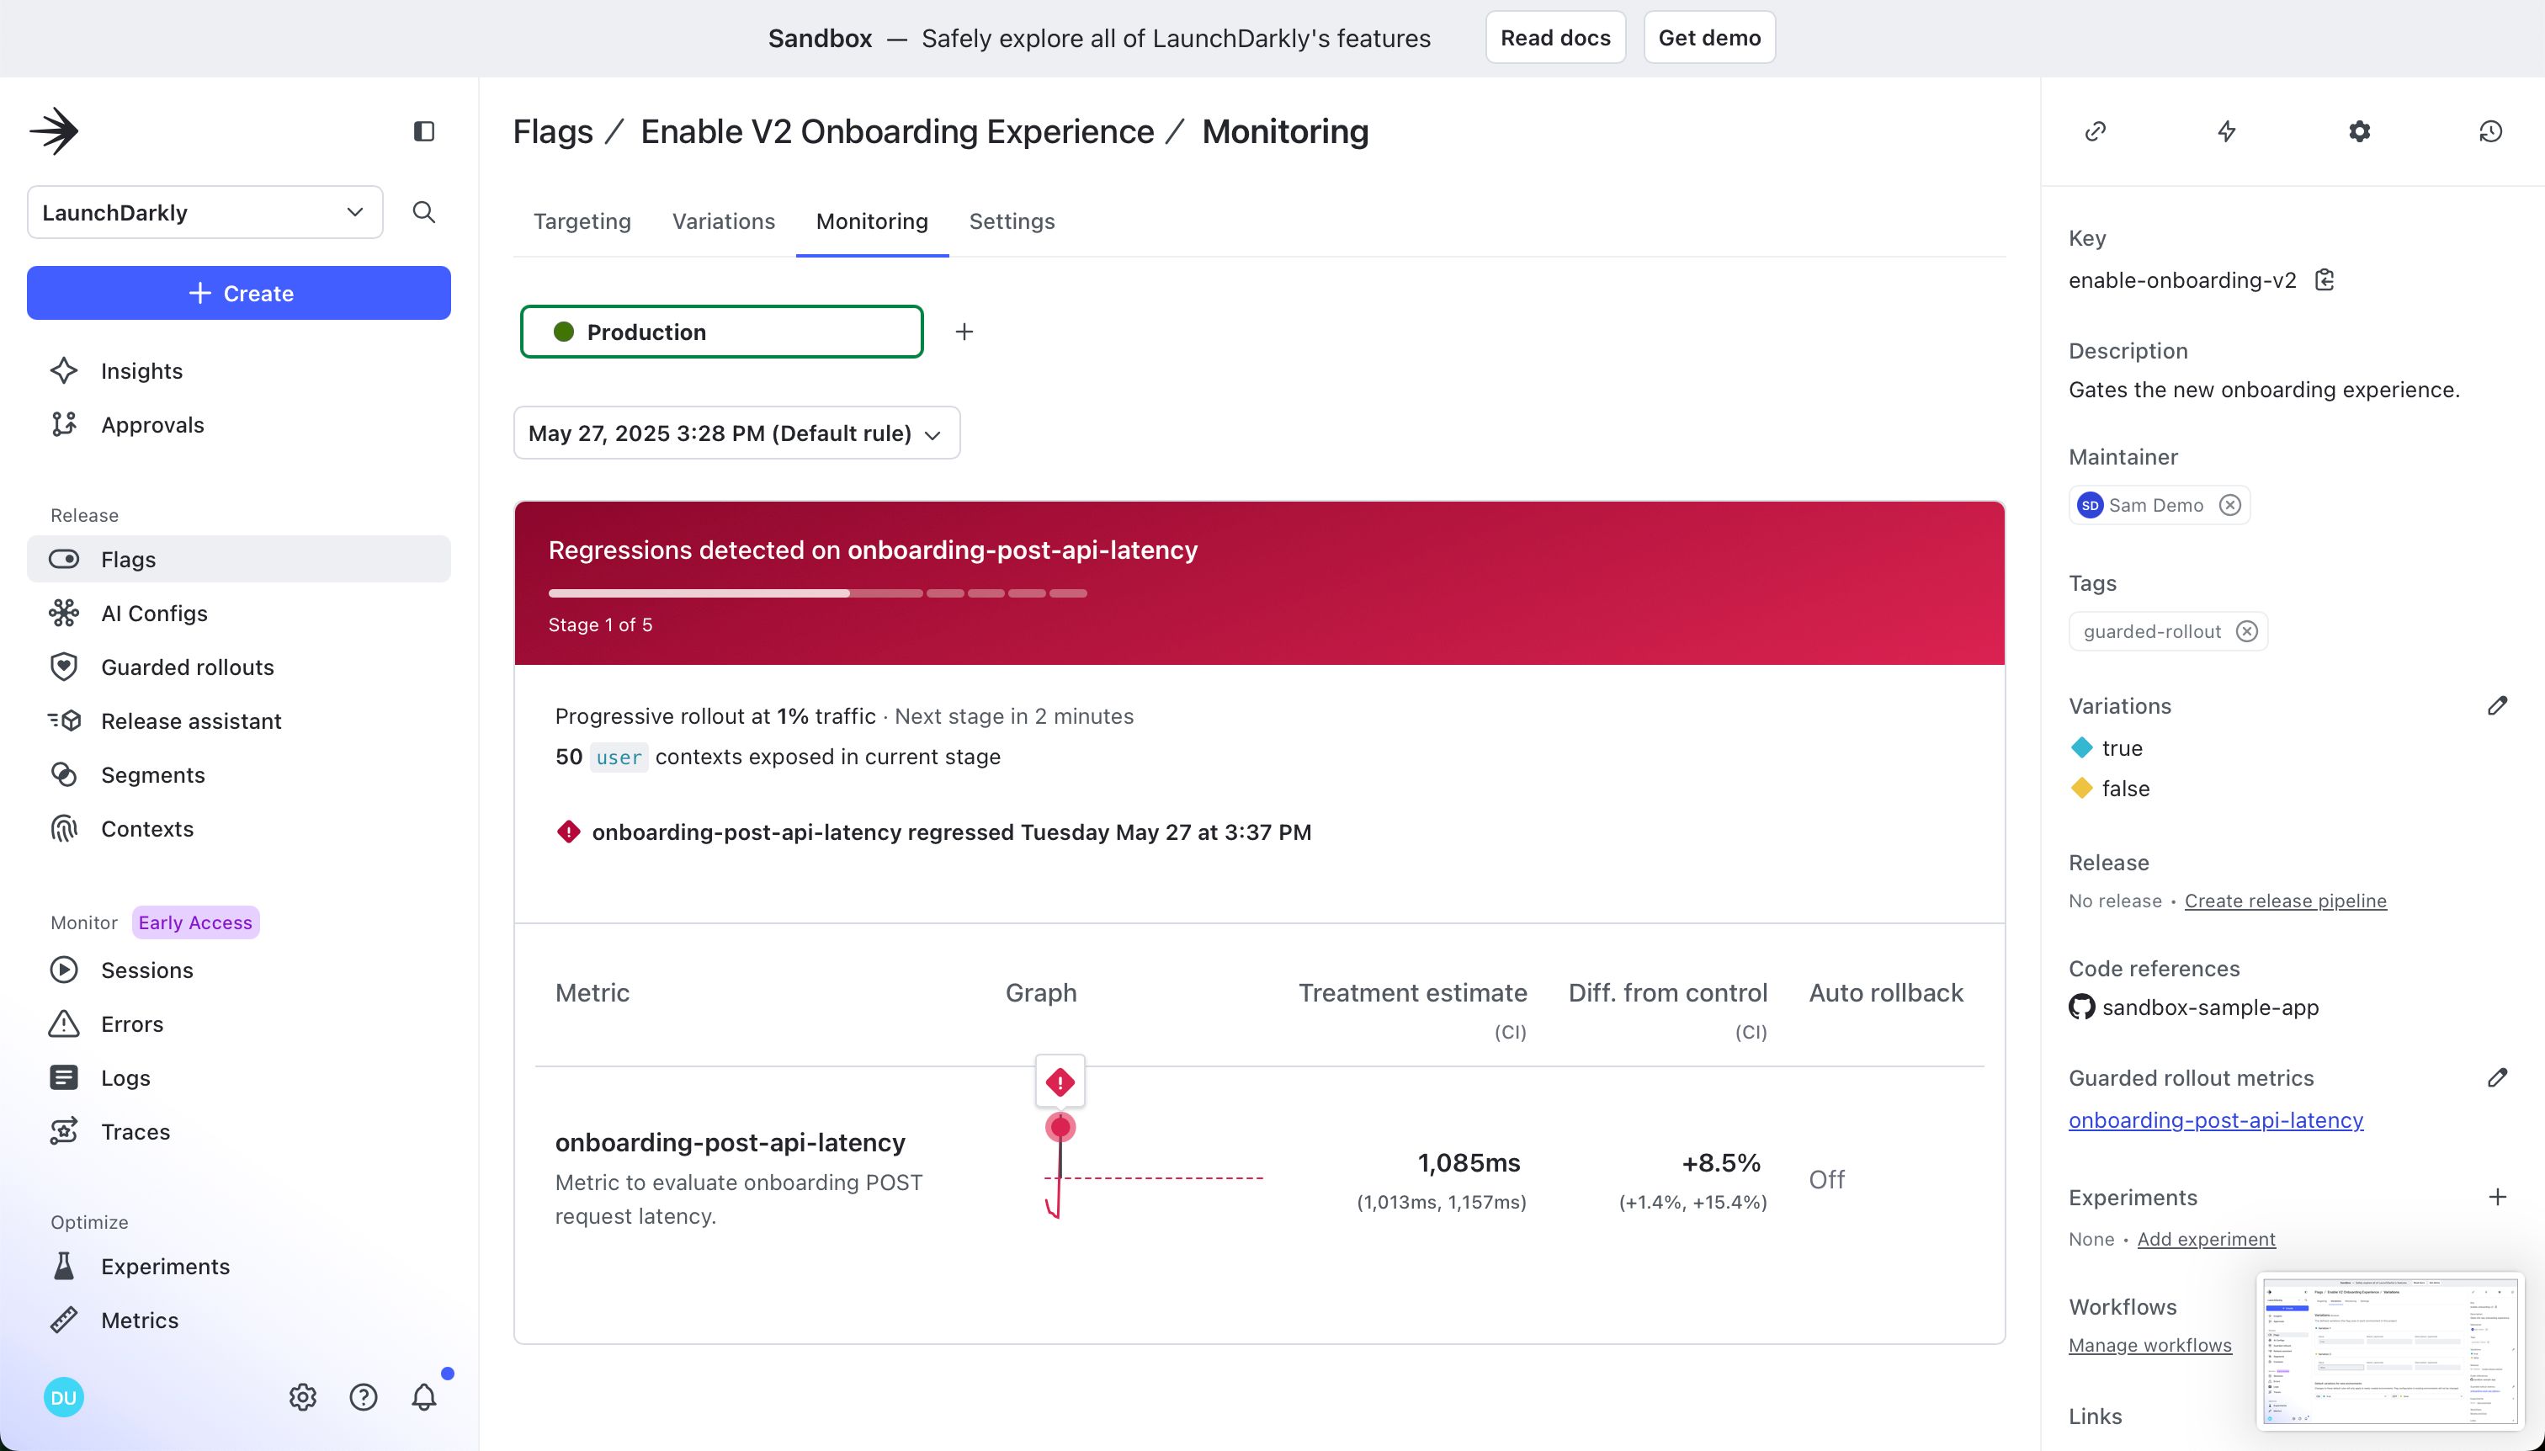This screenshot has height=1451, width=2545.
Task: Click the +8.5% diff from control
Action: click(1721, 1163)
